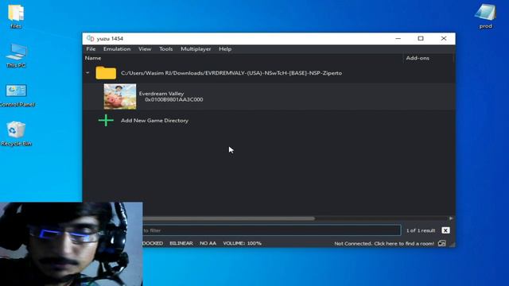Click the yellow game directory folder icon

(x=106, y=73)
